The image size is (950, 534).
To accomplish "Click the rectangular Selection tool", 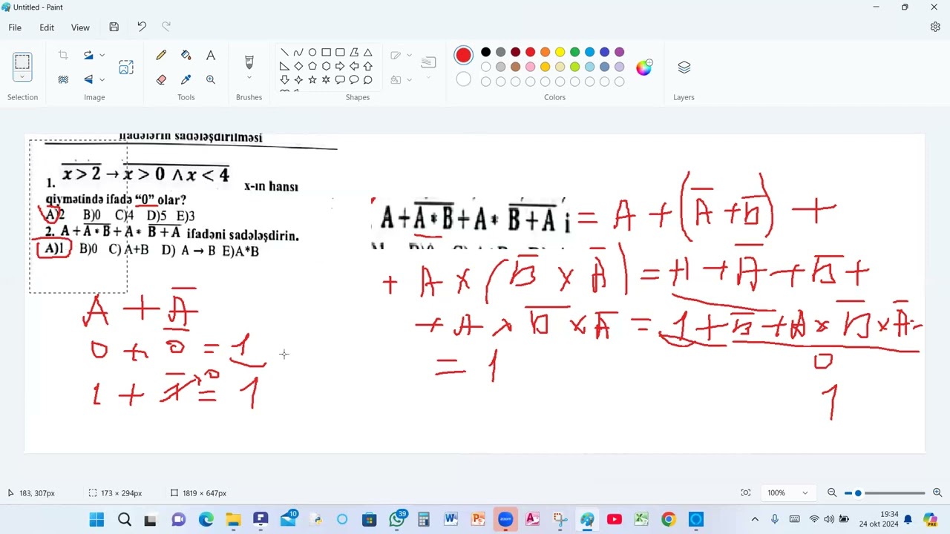I will click(22, 62).
